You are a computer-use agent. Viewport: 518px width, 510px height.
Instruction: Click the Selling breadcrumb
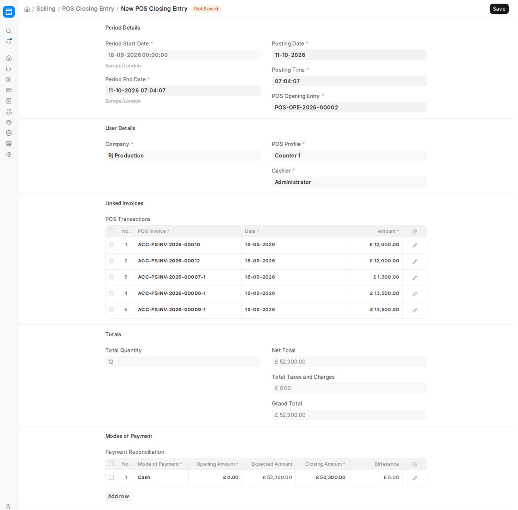click(x=46, y=9)
